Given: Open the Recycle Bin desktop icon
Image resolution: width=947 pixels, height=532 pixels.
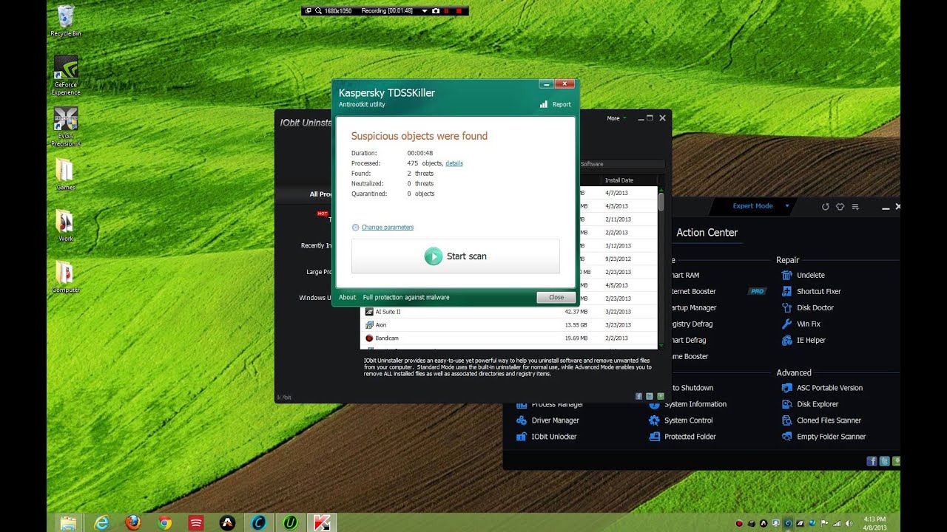Looking at the screenshot, I should pos(66,21).
